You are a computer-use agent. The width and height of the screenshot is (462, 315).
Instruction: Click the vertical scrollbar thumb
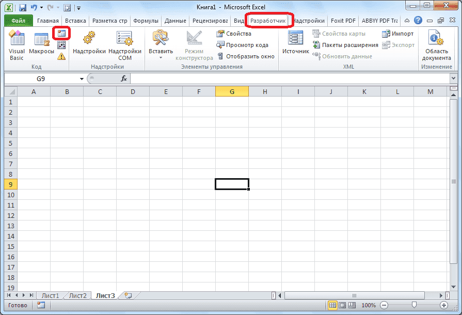453,182
